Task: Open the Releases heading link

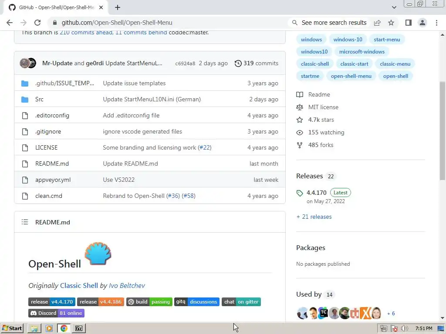Action: click(x=310, y=176)
